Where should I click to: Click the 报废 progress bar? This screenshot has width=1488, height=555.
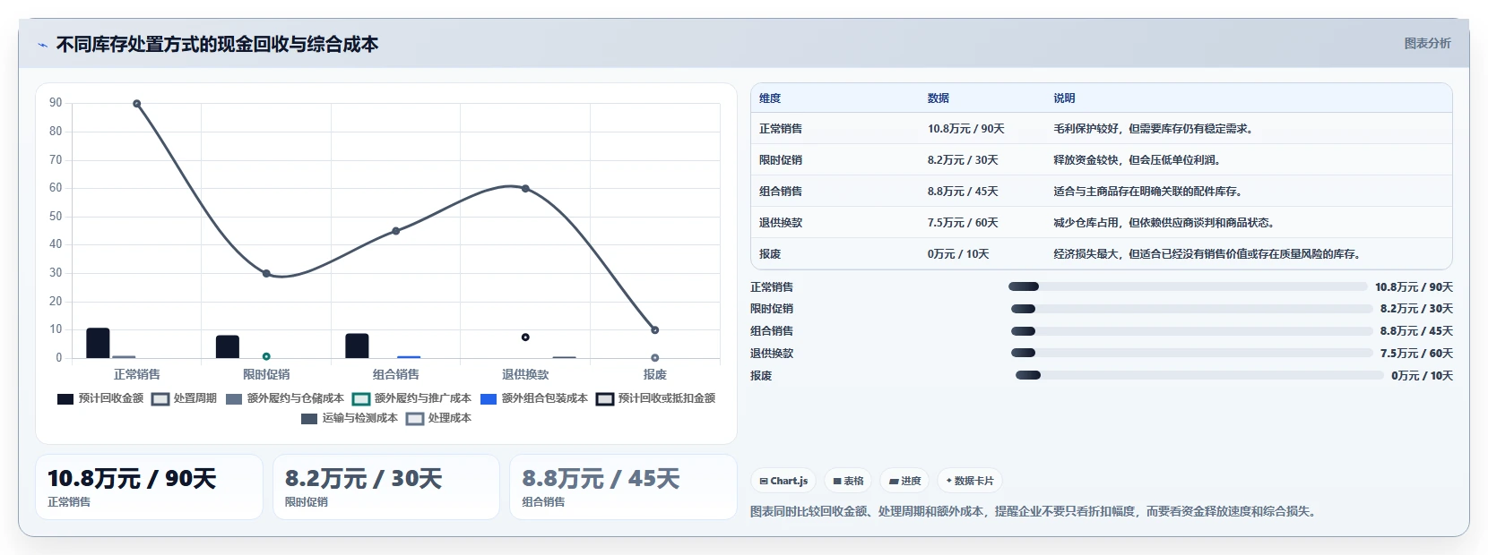coord(1199,375)
